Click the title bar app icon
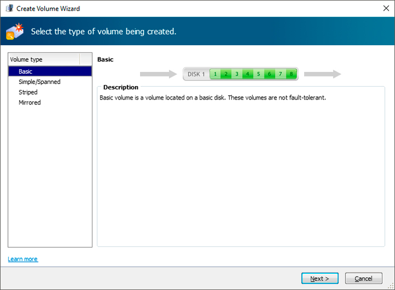Screen dimensions: 395x290 [x=10, y=8]
